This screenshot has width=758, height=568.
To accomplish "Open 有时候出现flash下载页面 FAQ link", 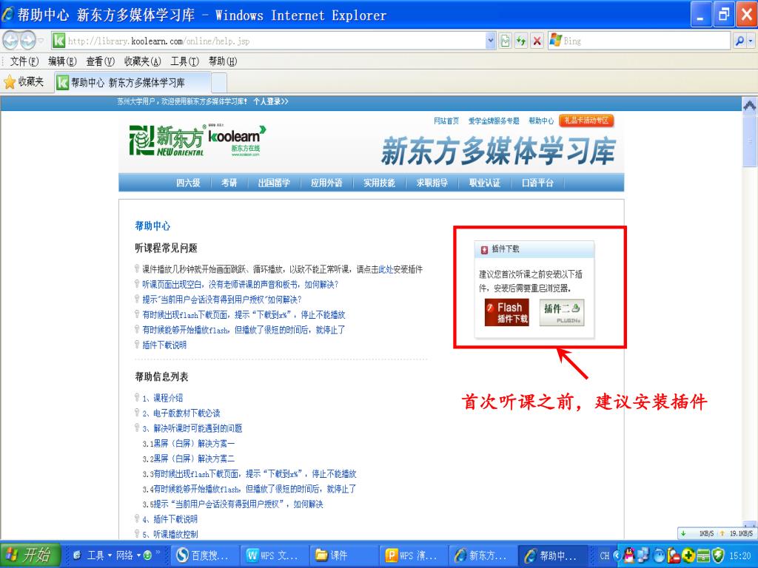I will pos(244,315).
